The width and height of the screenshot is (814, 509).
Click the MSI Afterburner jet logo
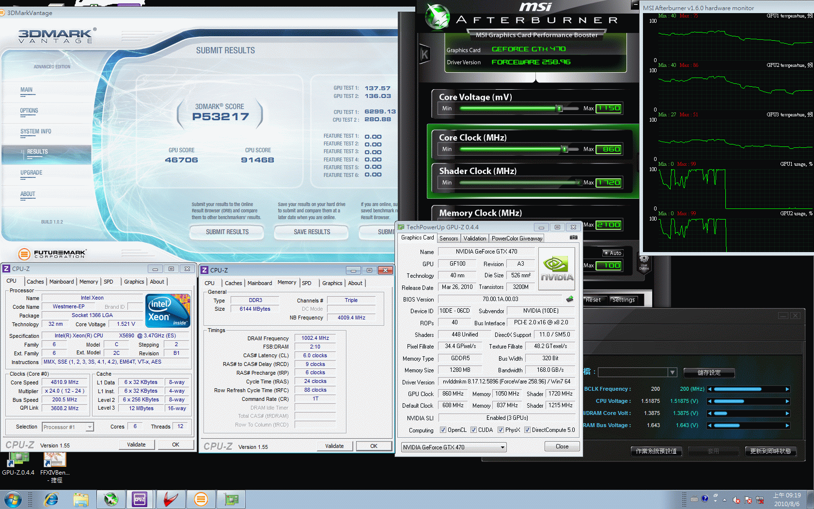click(x=438, y=17)
